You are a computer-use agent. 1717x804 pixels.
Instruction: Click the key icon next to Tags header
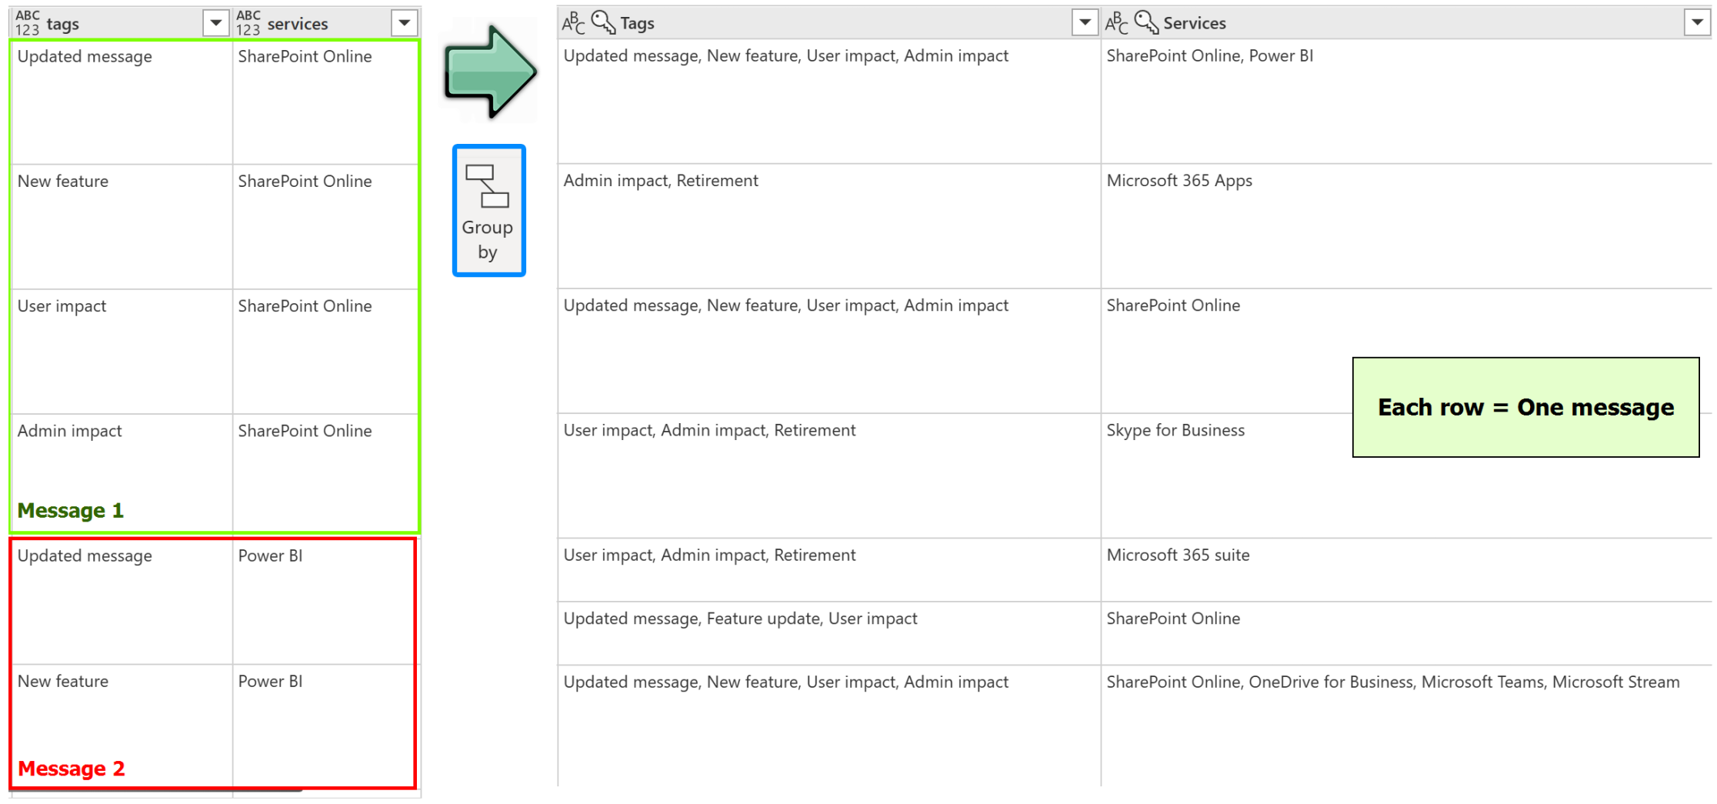coord(603,23)
